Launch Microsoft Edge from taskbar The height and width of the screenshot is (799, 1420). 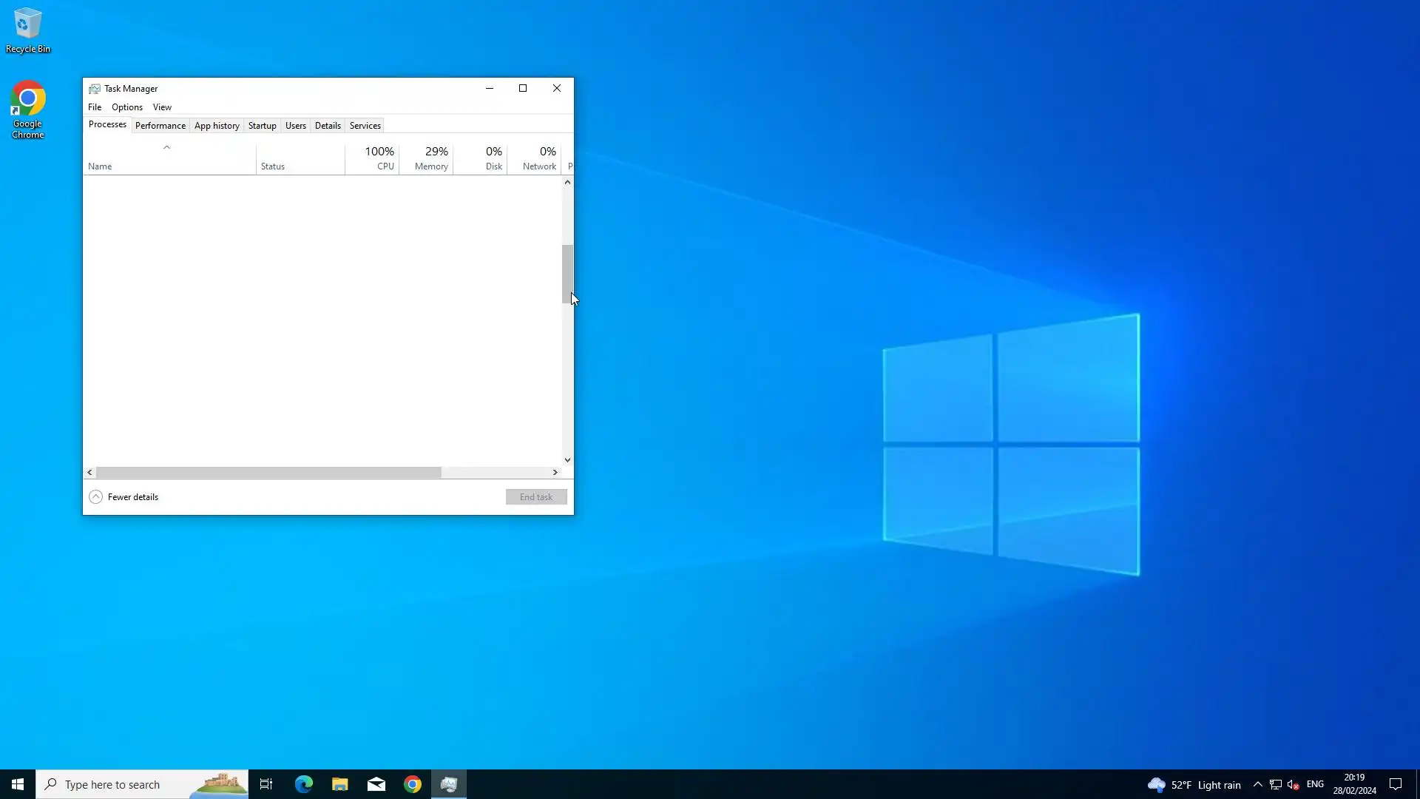pyautogui.click(x=304, y=784)
